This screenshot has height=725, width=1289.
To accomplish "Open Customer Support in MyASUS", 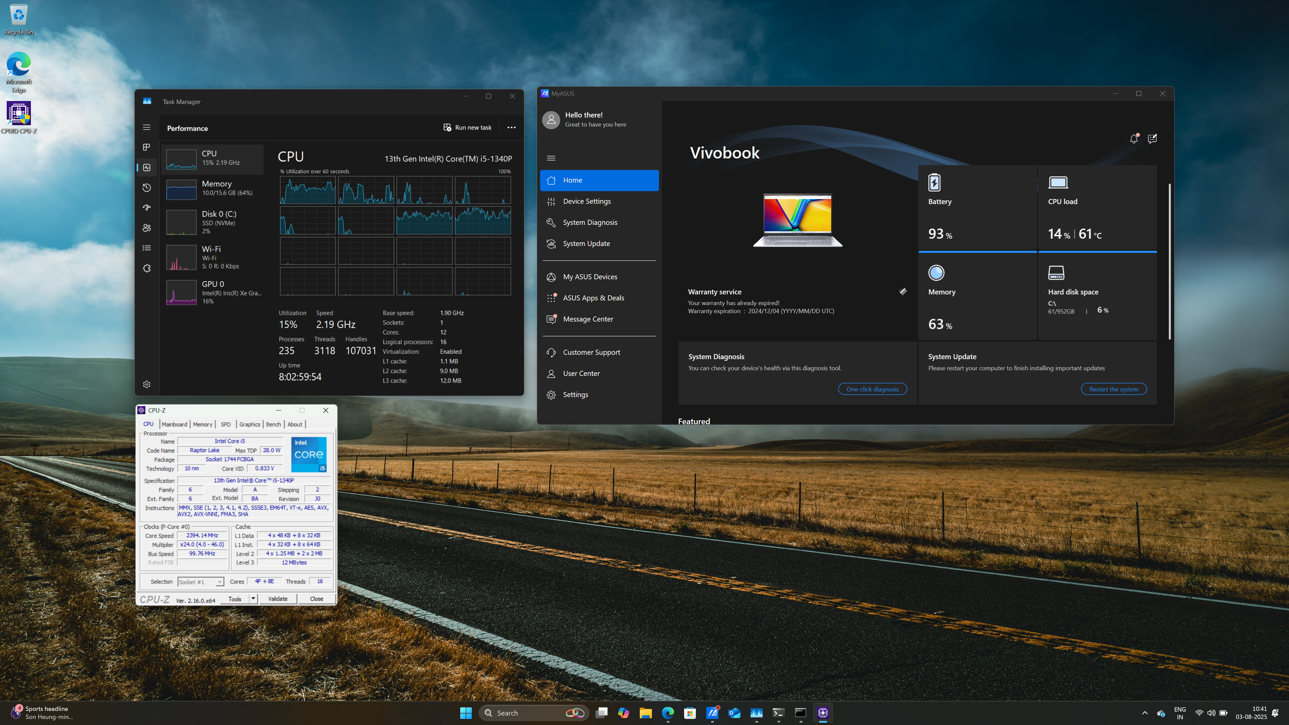I will (x=599, y=352).
